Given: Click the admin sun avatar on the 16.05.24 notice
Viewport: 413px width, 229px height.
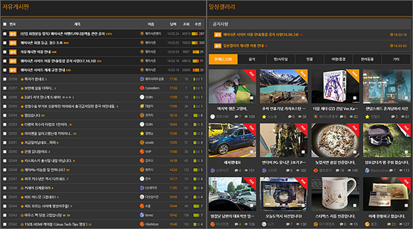Looking at the screenshot, I should point(142,33).
